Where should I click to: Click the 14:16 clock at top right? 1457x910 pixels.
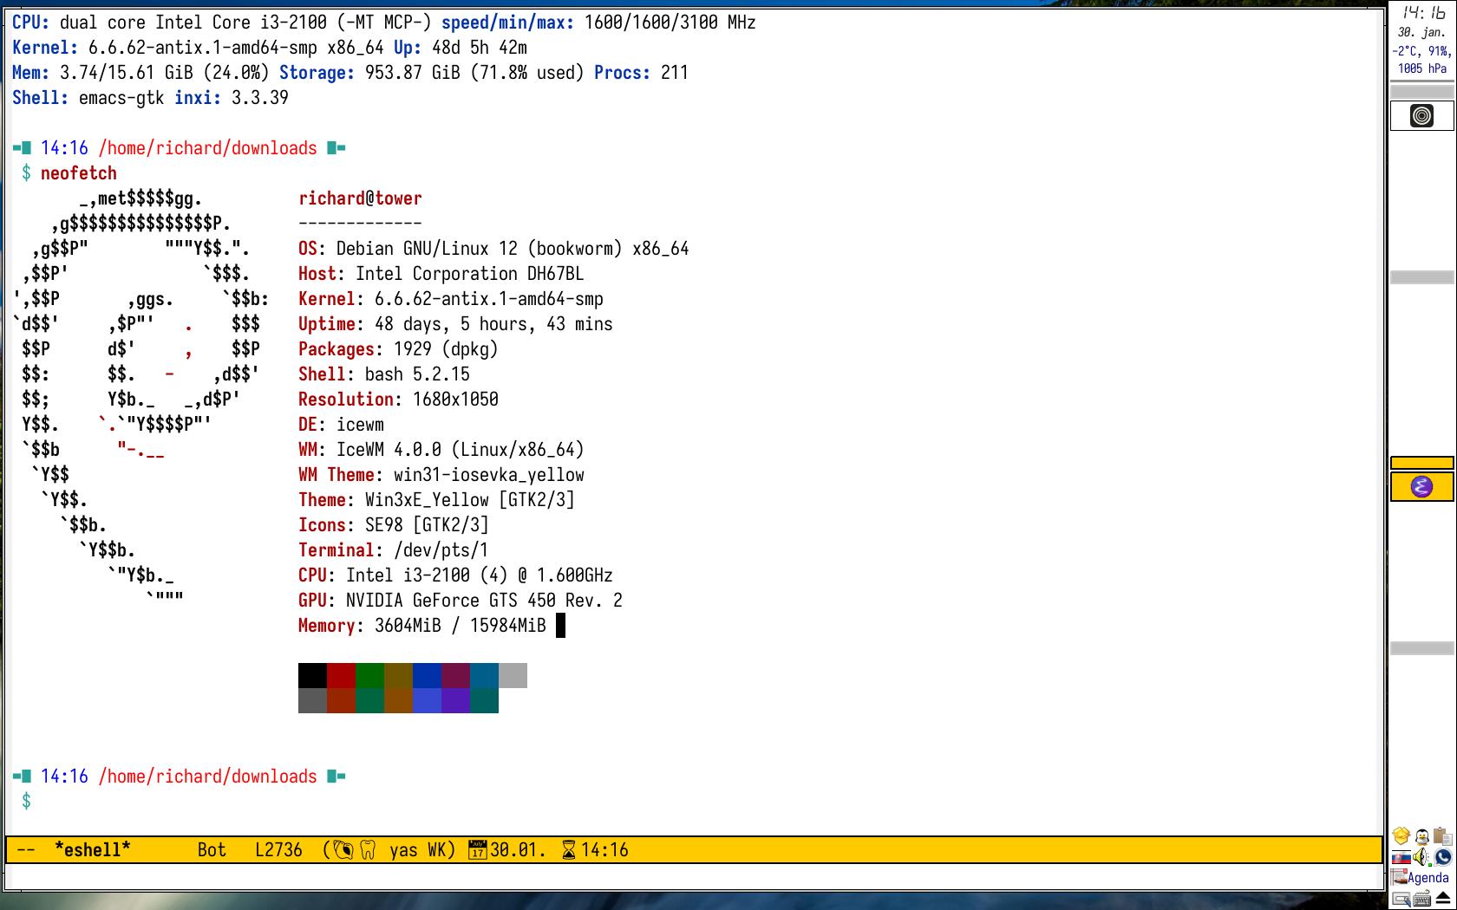pos(1422,13)
